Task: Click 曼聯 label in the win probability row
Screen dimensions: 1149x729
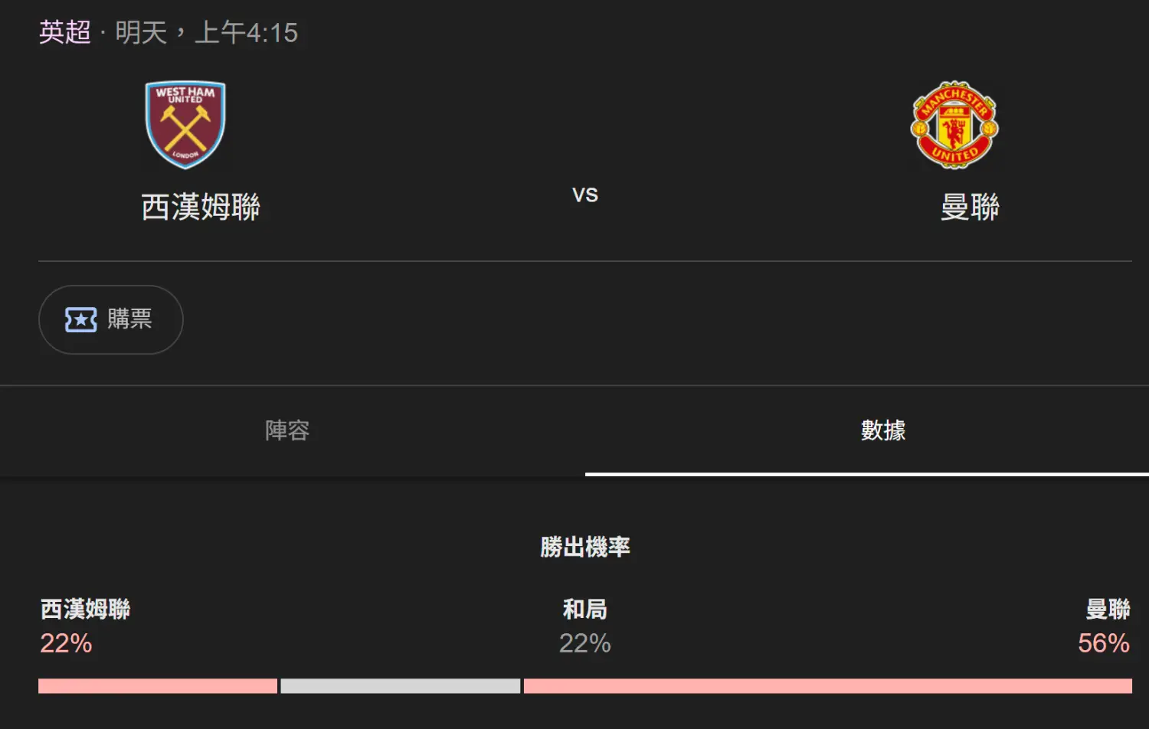Action: [1108, 610]
